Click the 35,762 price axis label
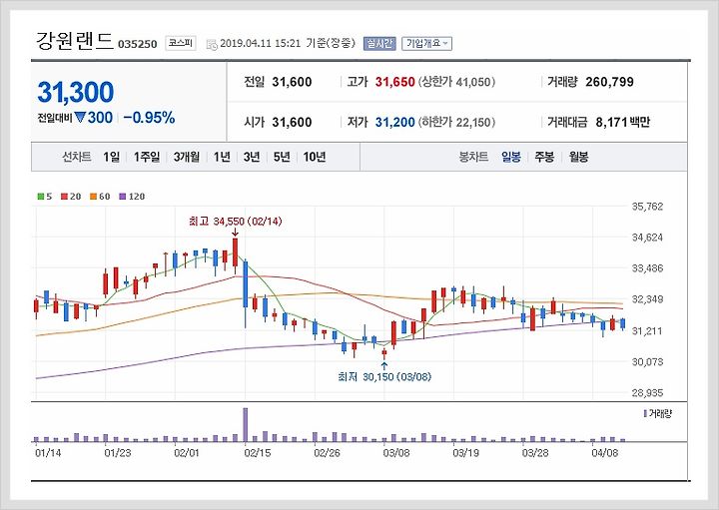719x510 pixels. point(647,207)
